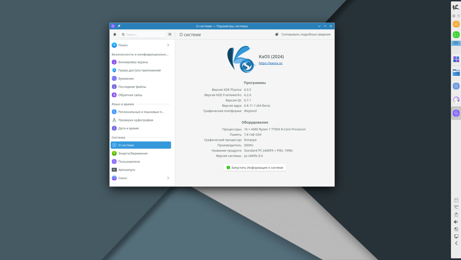Screen dimensions: 461x260
Task: Open Проверка орфографии settings
Action: coord(141,120)
